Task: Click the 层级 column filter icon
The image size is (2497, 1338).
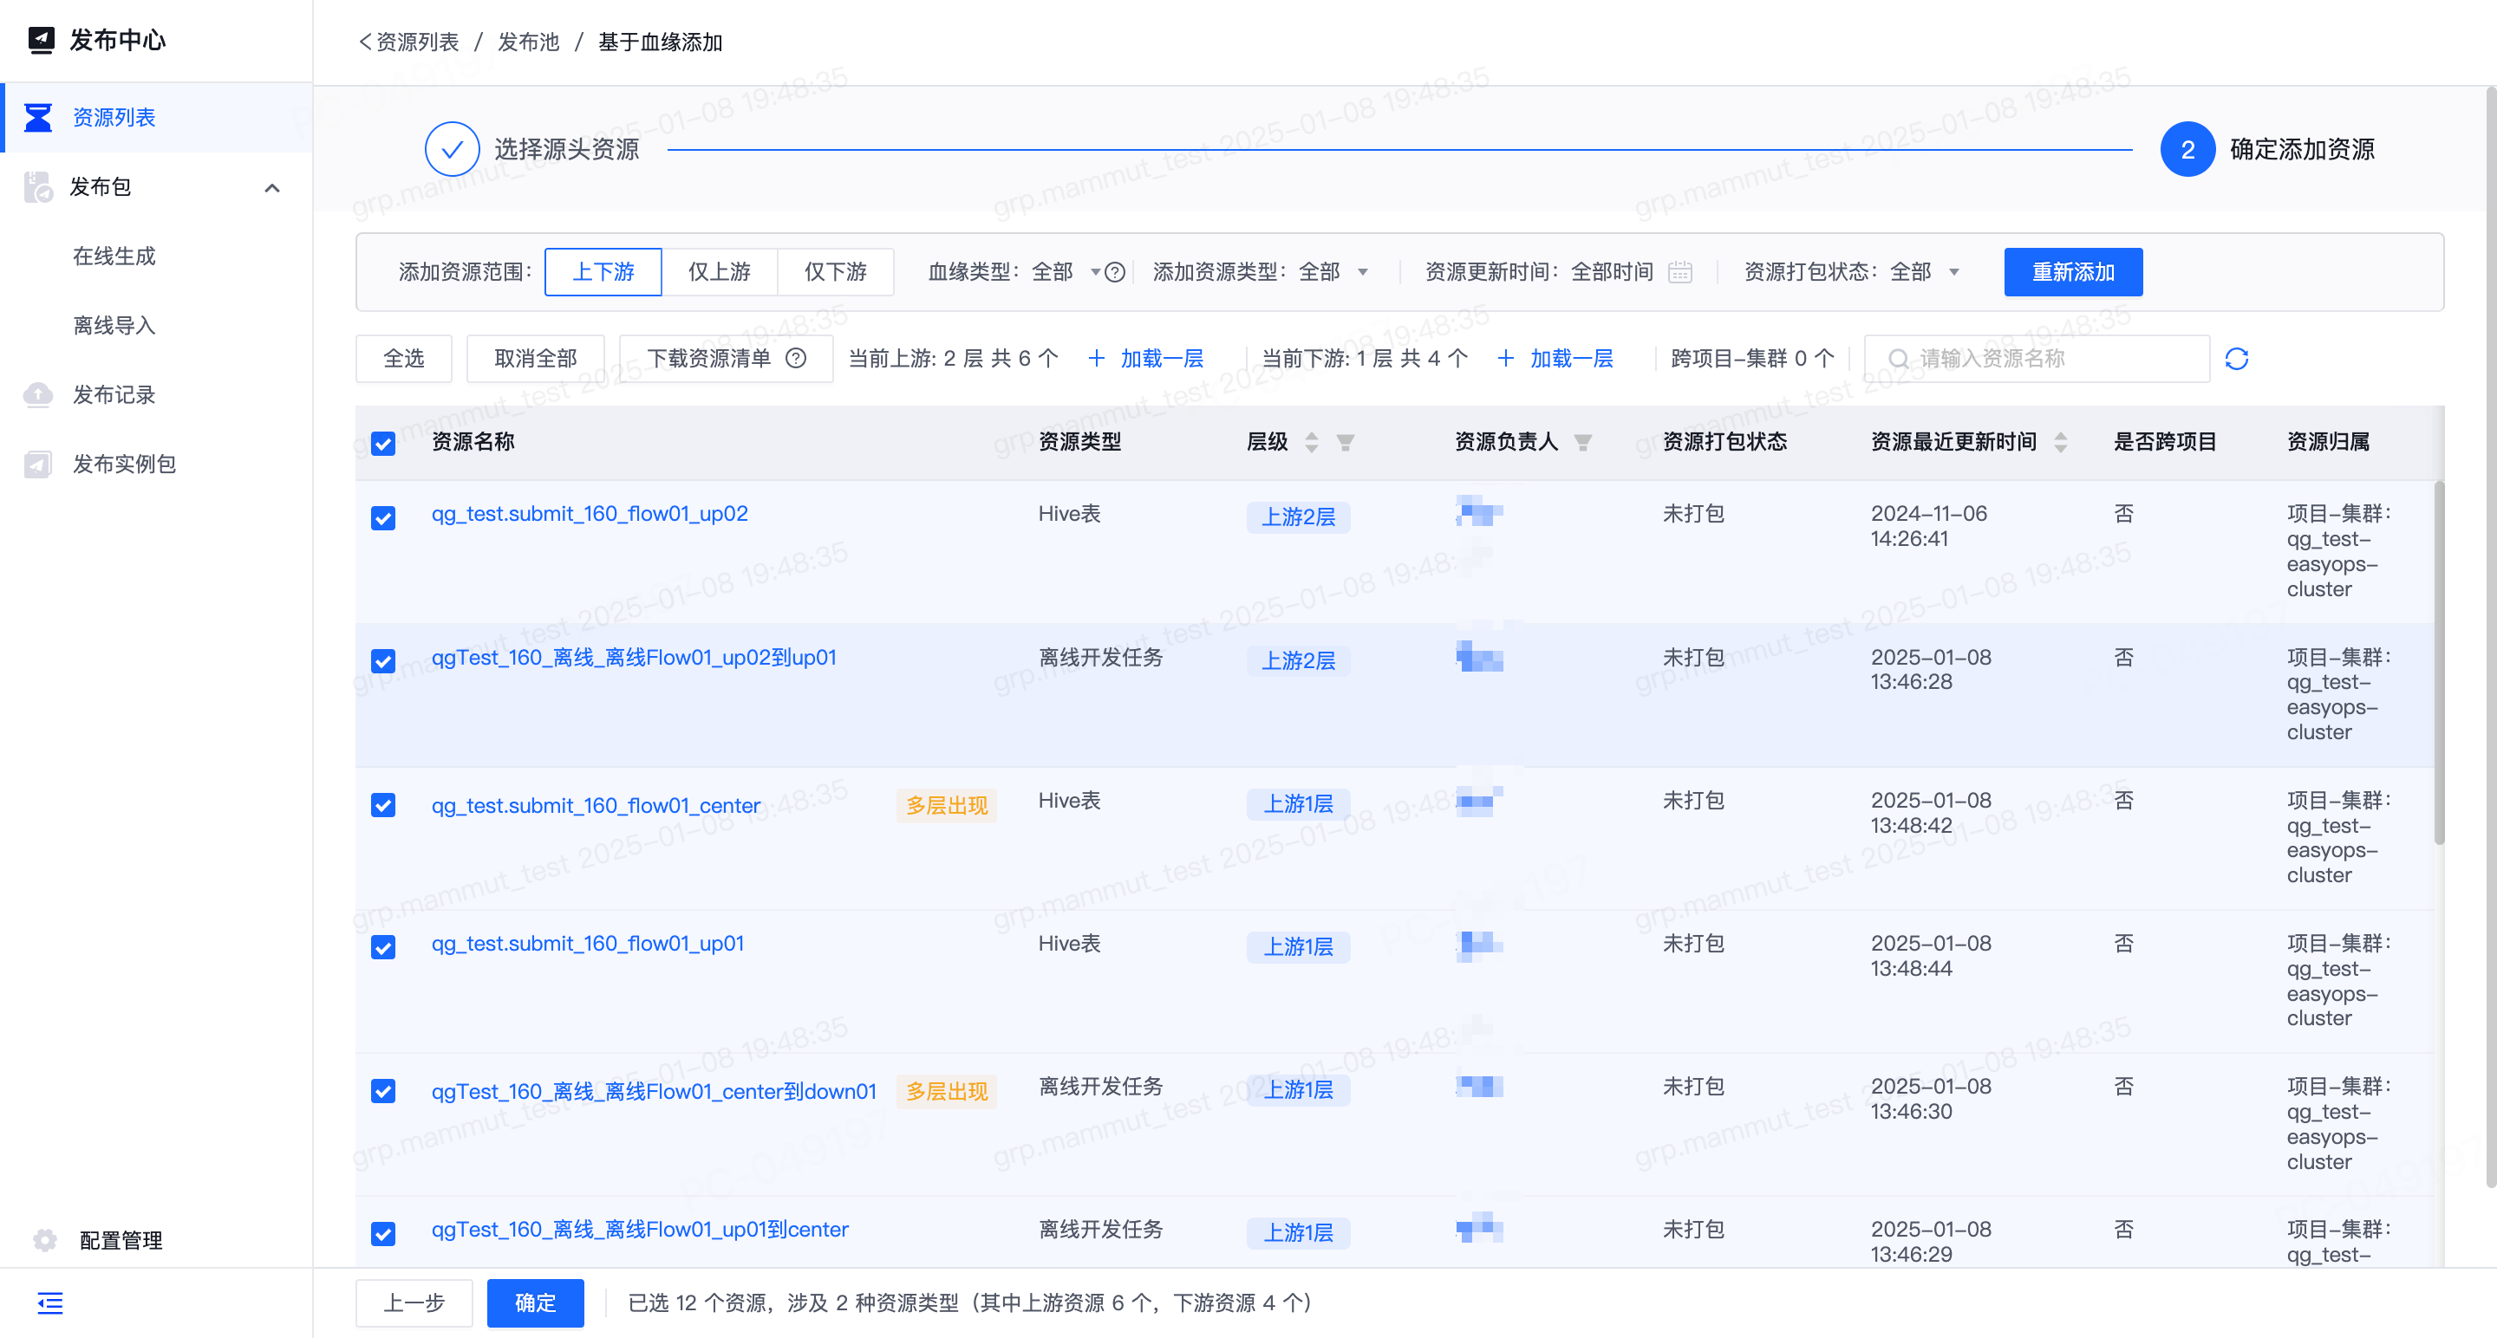Action: 1345,443
